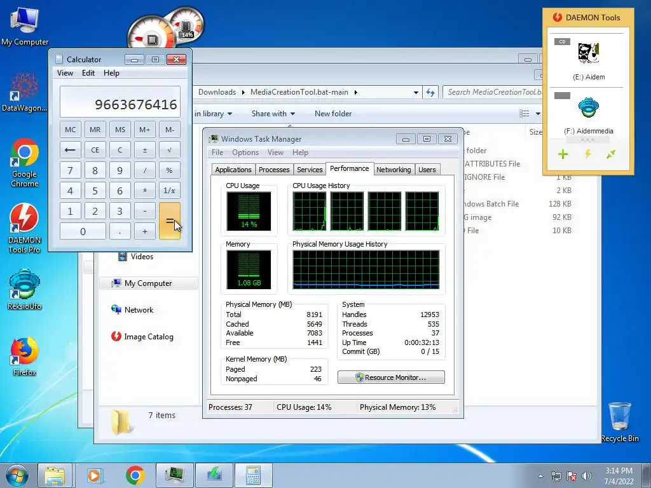This screenshot has height=488, width=651.
Task: Switch to Networking tab
Action: (x=394, y=170)
